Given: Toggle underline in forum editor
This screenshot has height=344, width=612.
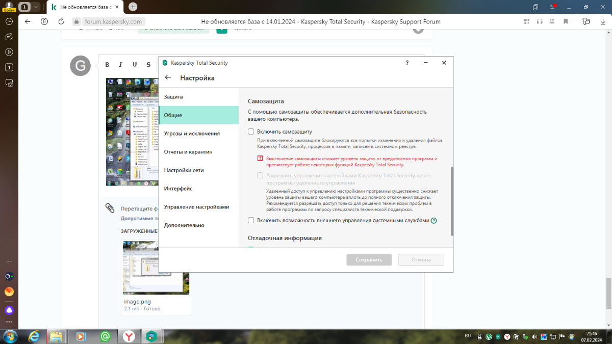Looking at the screenshot, I should click(x=135, y=65).
